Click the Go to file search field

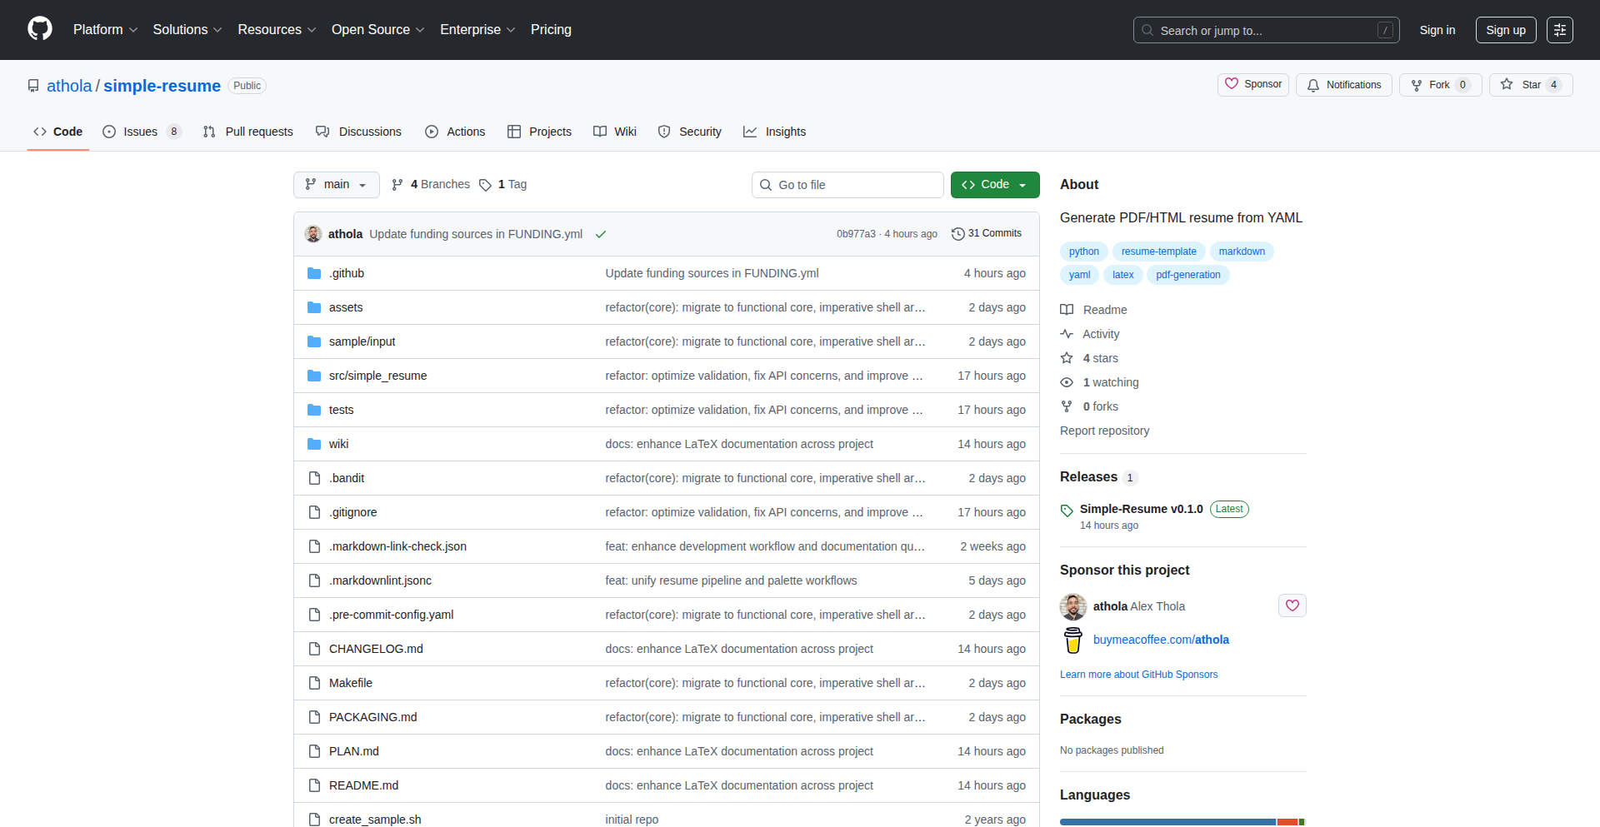847,184
